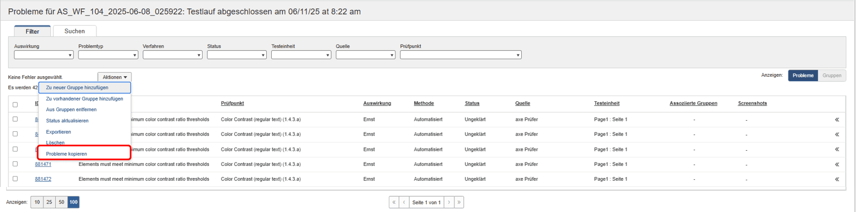Check the box for issue 881471

tap(15, 164)
